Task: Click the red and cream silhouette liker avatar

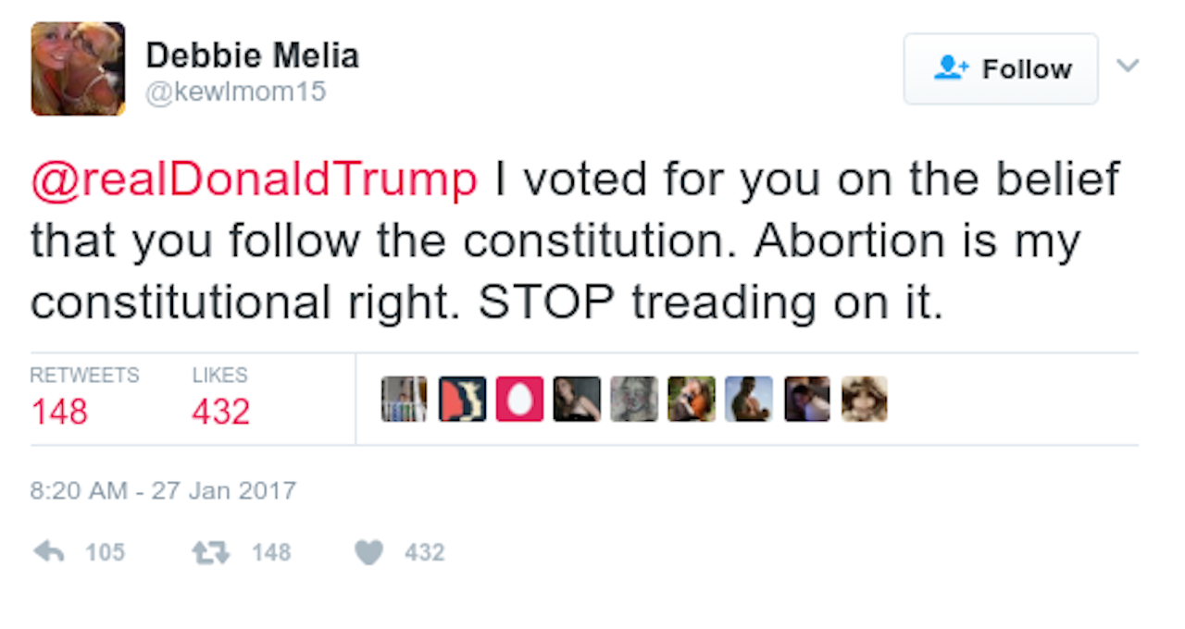Action: (x=462, y=399)
